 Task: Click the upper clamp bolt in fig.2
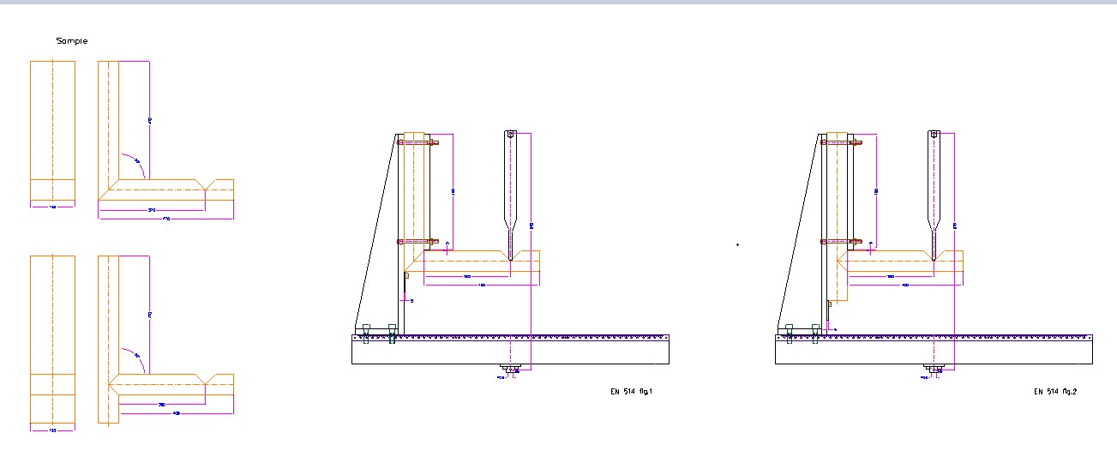click(x=841, y=143)
